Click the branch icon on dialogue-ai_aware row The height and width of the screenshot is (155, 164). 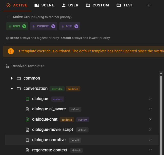click(x=150, y=109)
